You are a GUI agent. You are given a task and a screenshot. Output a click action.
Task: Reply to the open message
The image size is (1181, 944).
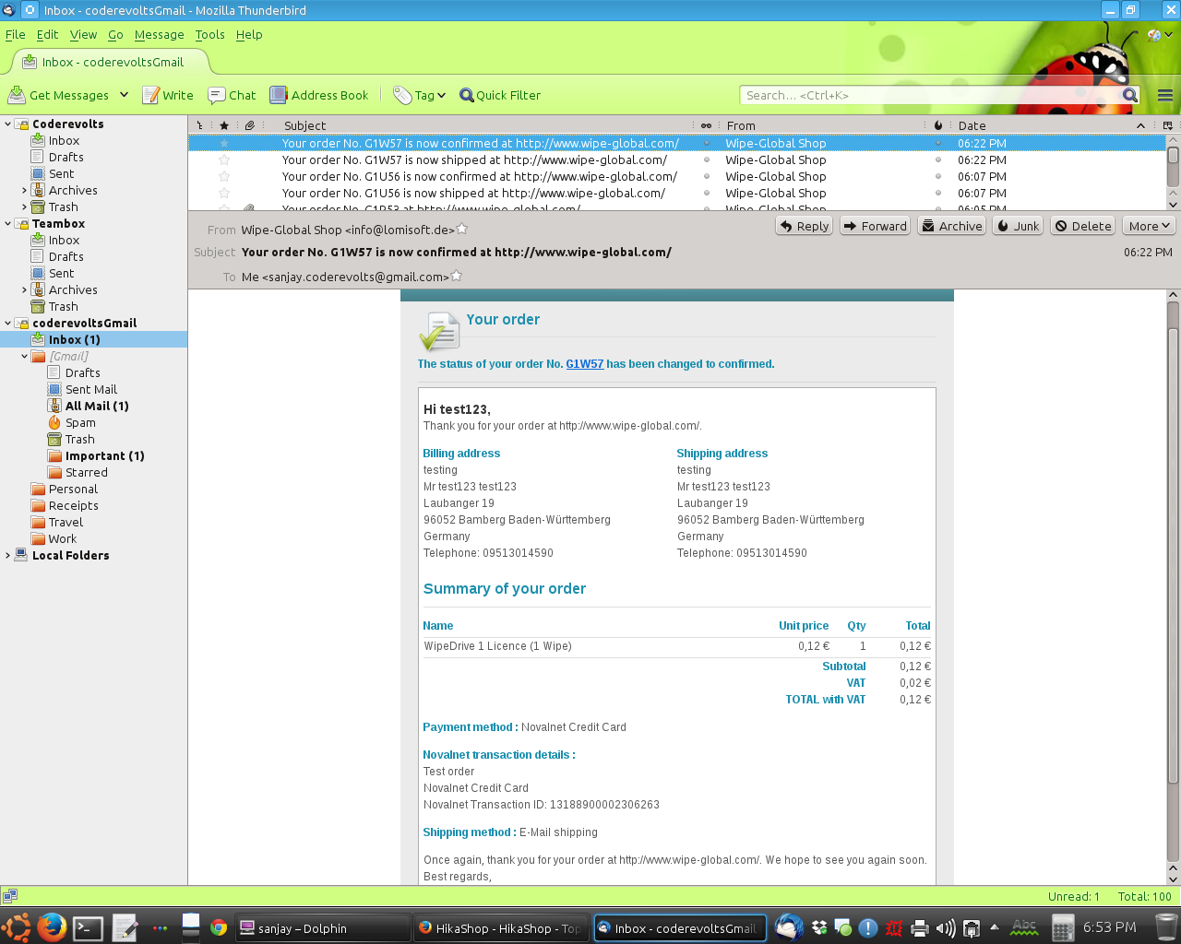point(804,226)
